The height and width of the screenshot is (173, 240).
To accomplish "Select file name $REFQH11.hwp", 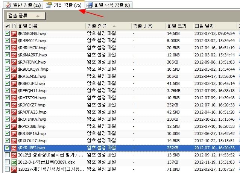I will coord(32,91).
